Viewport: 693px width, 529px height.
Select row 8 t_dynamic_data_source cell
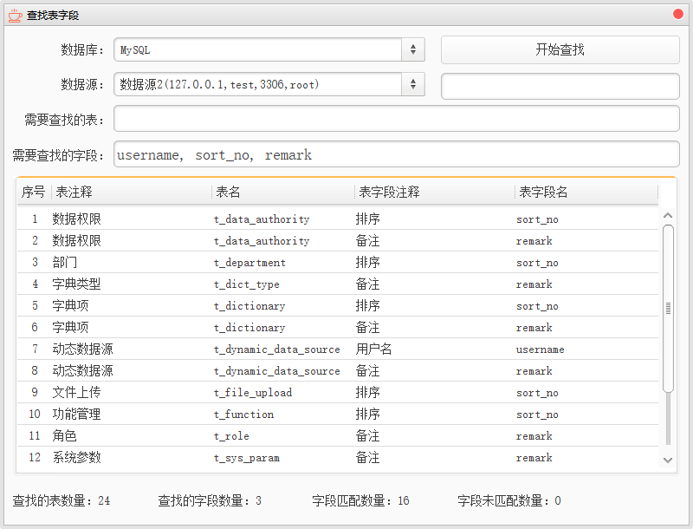(277, 370)
